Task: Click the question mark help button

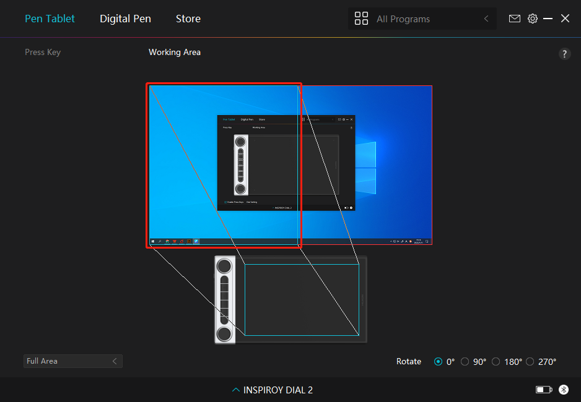Action: pyautogui.click(x=564, y=54)
